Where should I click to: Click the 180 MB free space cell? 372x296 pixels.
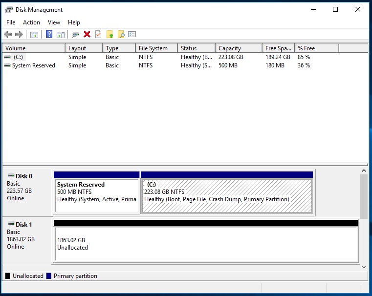tap(275, 65)
